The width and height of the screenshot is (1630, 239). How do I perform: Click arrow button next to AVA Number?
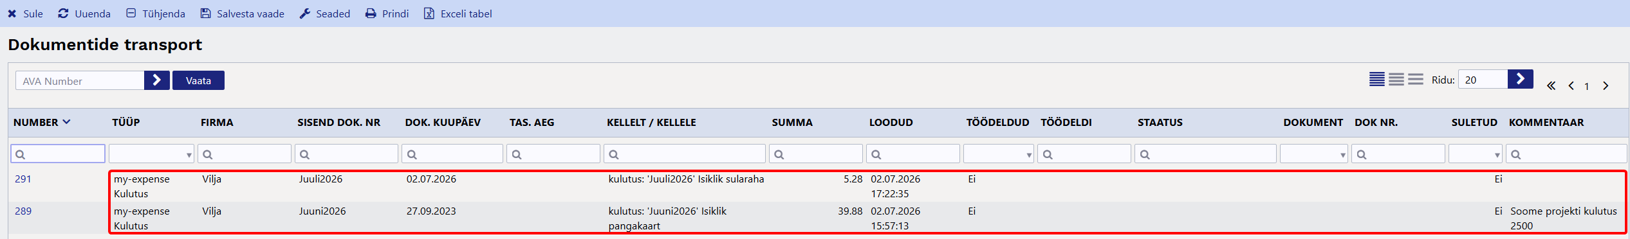(x=157, y=80)
